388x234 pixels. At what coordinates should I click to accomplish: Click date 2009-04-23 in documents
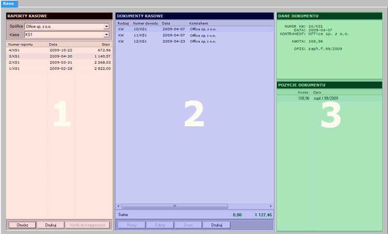tap(174, 42)
